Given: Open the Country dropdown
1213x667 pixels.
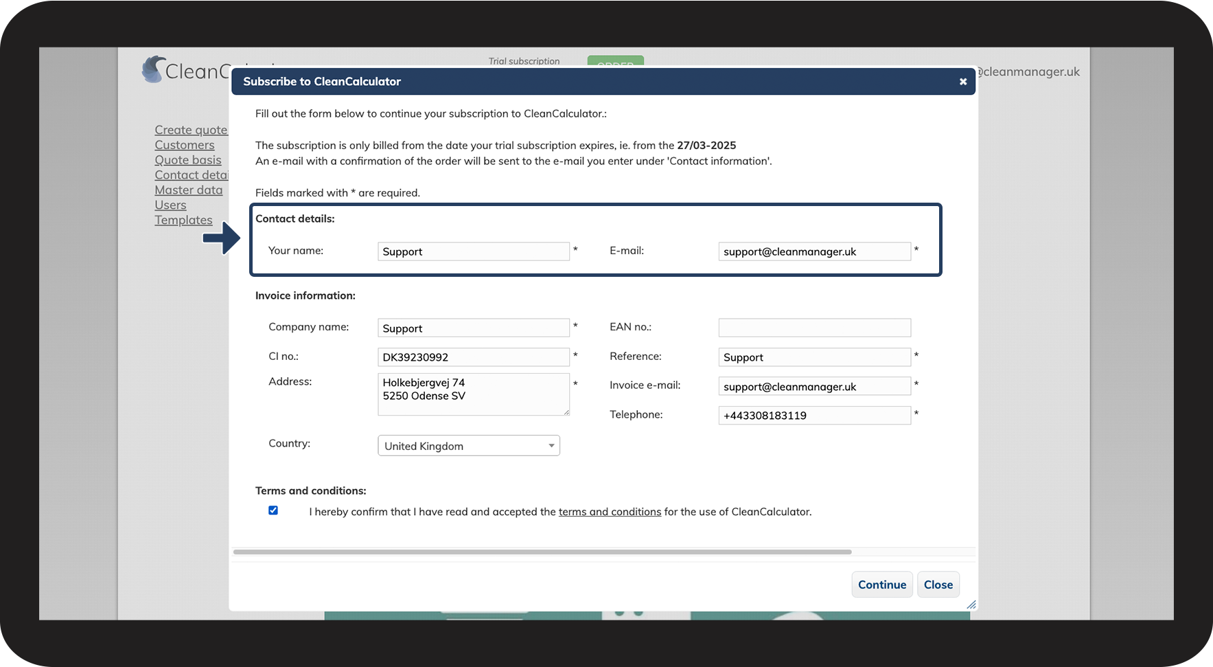Looking at the screenshot, I should pyautogui.click(x=469, y=446).
